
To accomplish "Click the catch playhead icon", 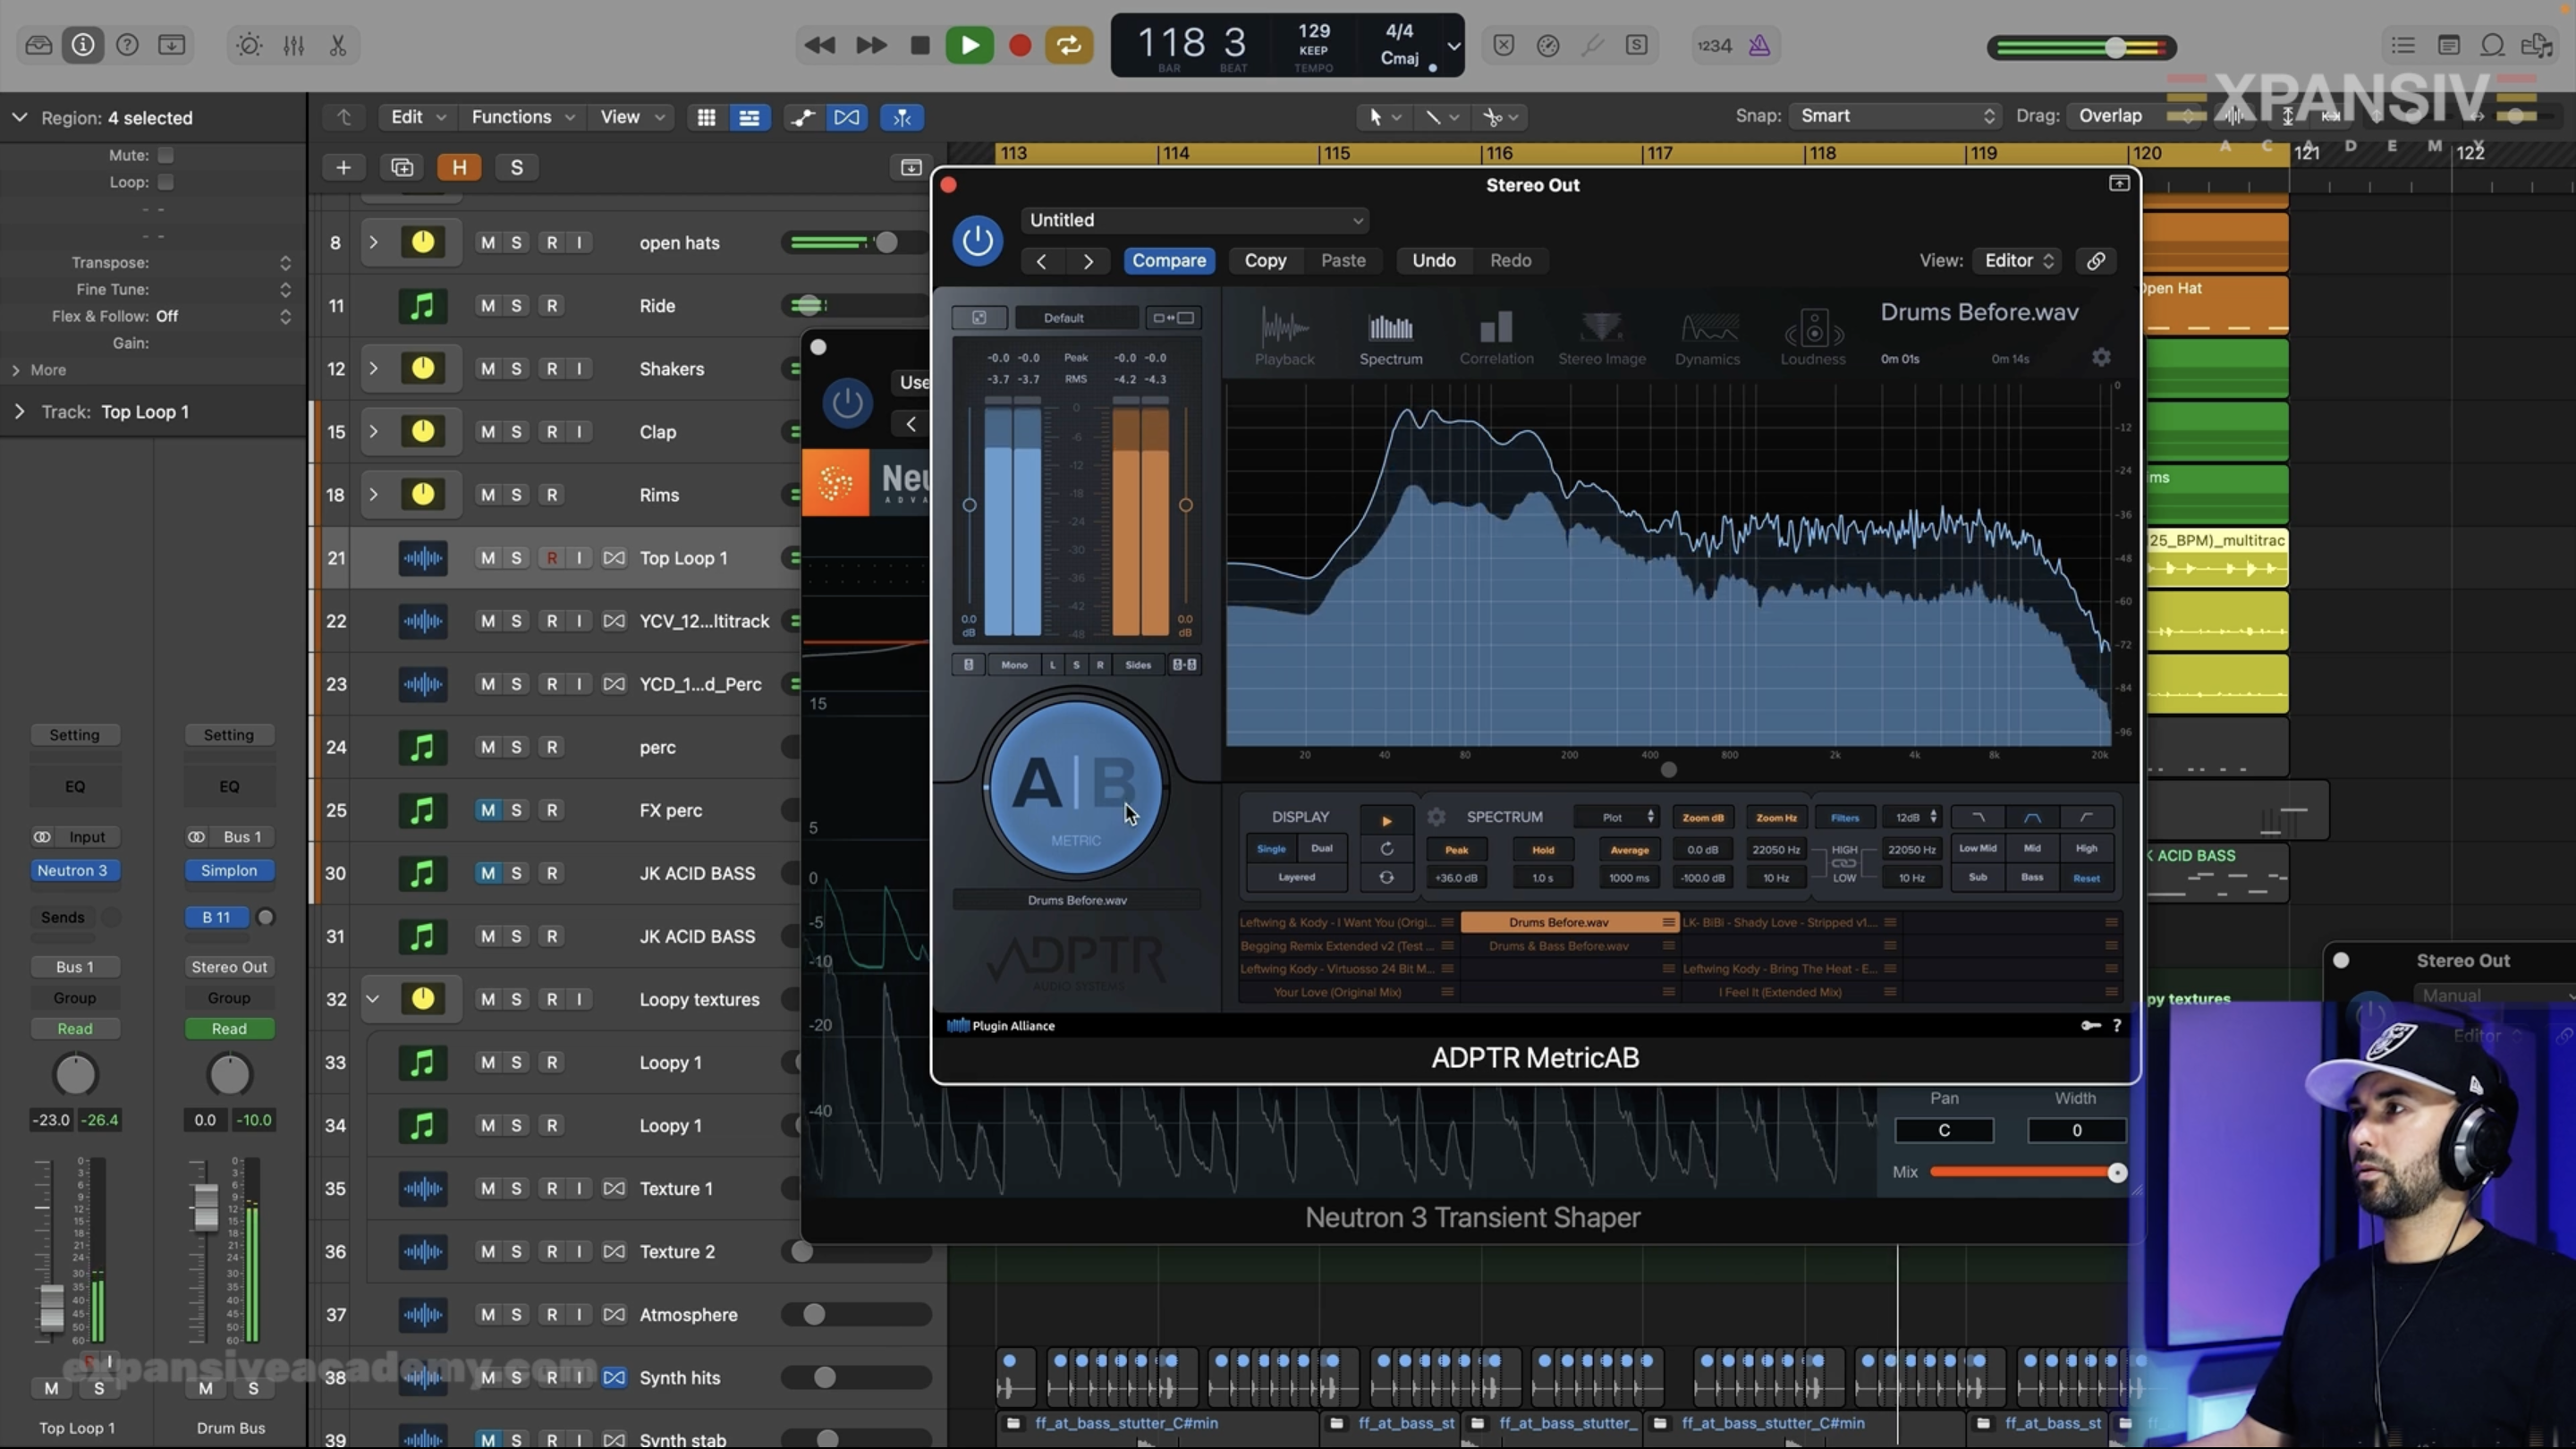I will 902,117.
